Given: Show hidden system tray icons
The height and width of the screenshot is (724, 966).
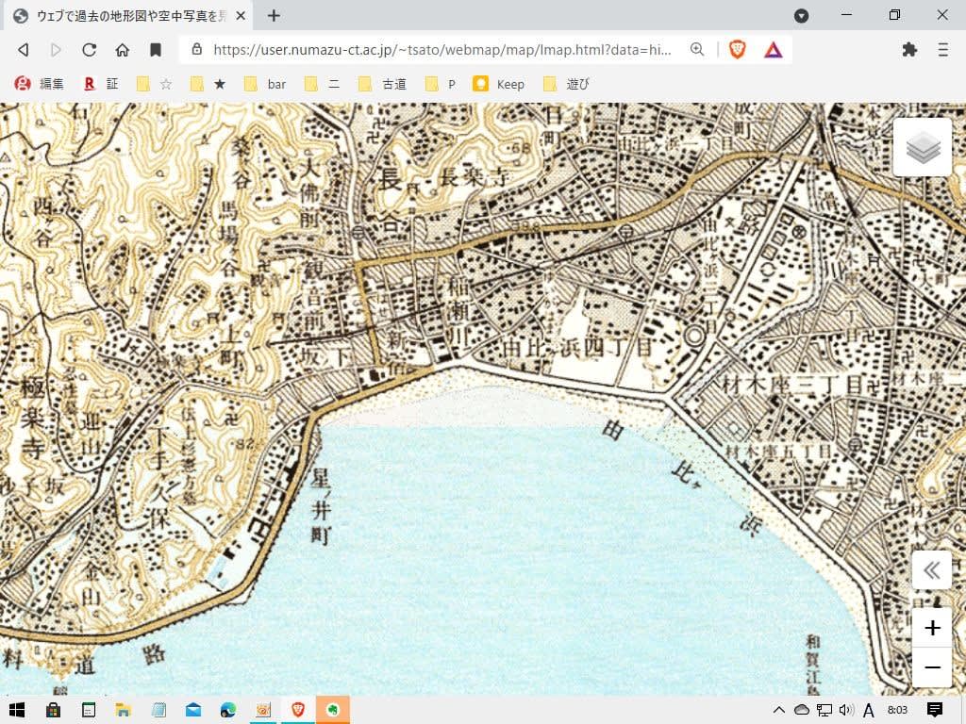Looking at the screenshot, I should pos(778,710).
